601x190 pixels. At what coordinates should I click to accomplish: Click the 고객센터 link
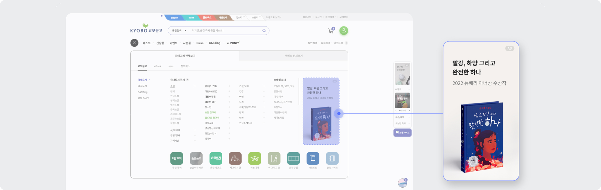click(344, 17)
